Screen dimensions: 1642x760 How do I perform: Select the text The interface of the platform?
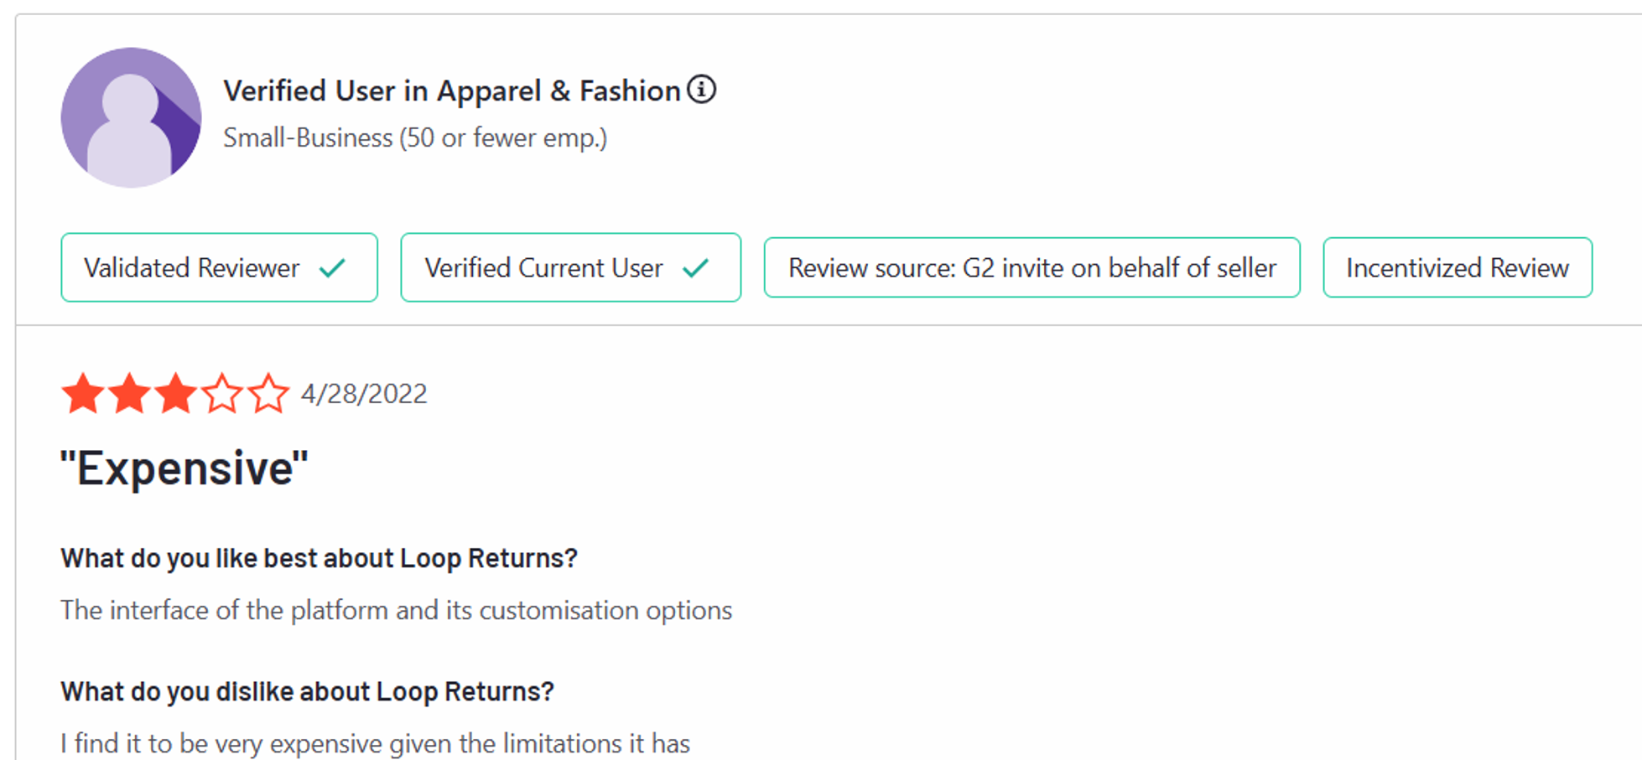point(395,610)
